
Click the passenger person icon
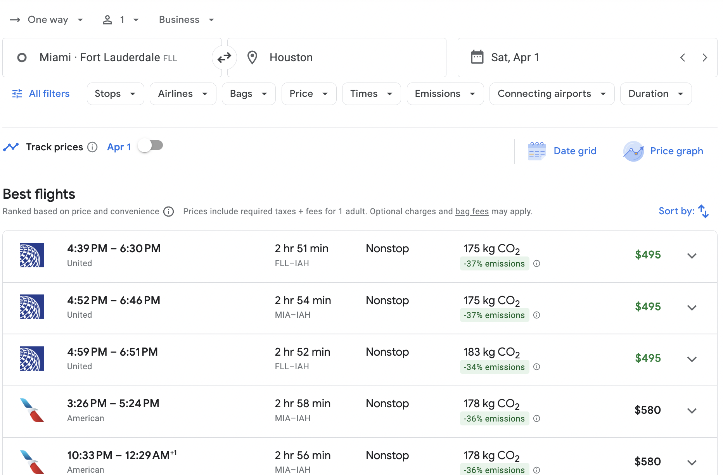coord(107,20)
